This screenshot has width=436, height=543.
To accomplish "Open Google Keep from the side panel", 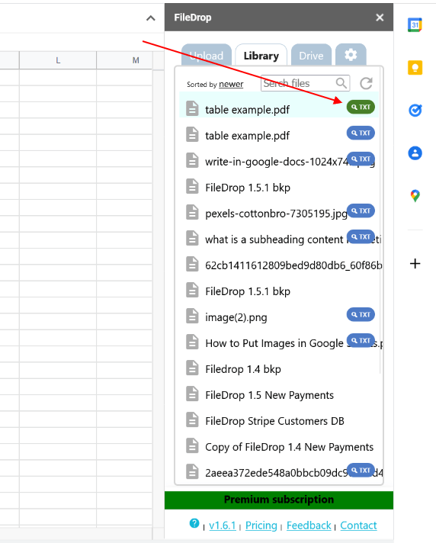I will 415,68.
